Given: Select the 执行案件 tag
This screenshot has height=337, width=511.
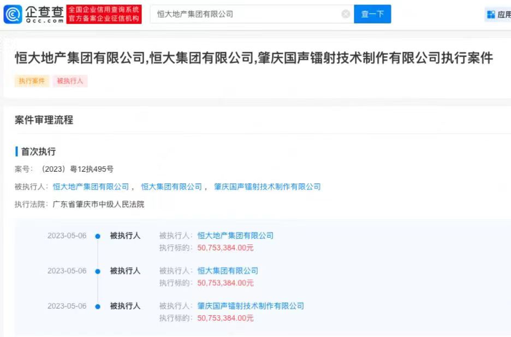Looking at the screenshot, I should point(32,81).
